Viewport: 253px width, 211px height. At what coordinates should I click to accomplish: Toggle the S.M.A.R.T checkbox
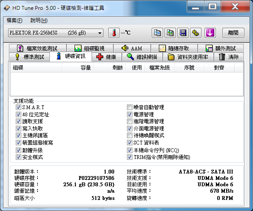[x=18, y=107]
